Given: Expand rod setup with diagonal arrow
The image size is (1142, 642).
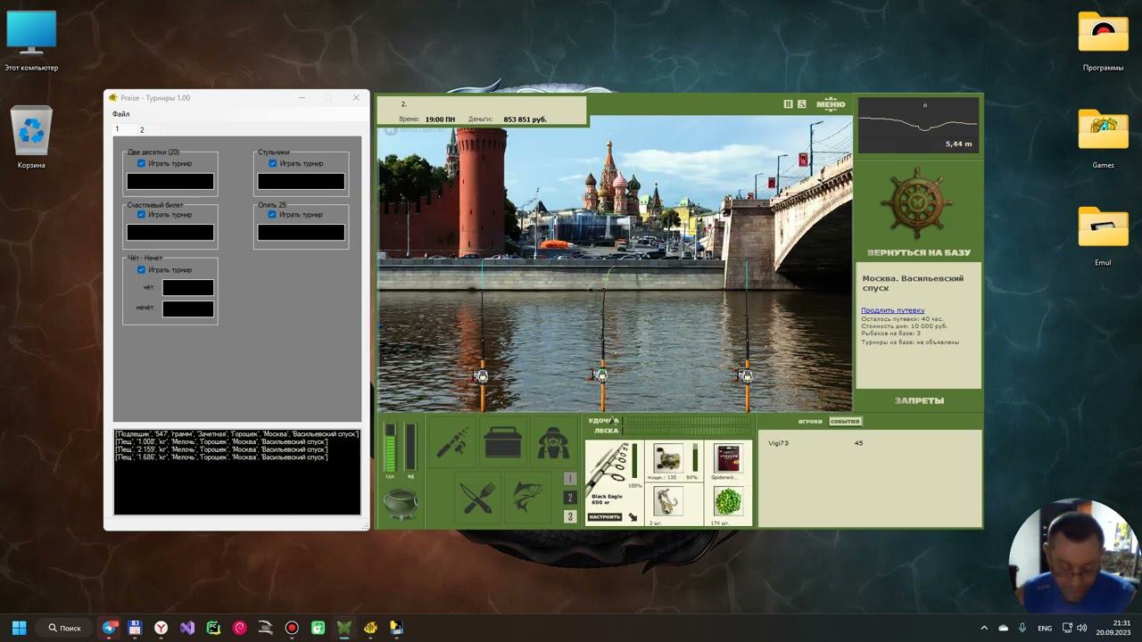Looking at the screenshot, I should coord(633,517).
